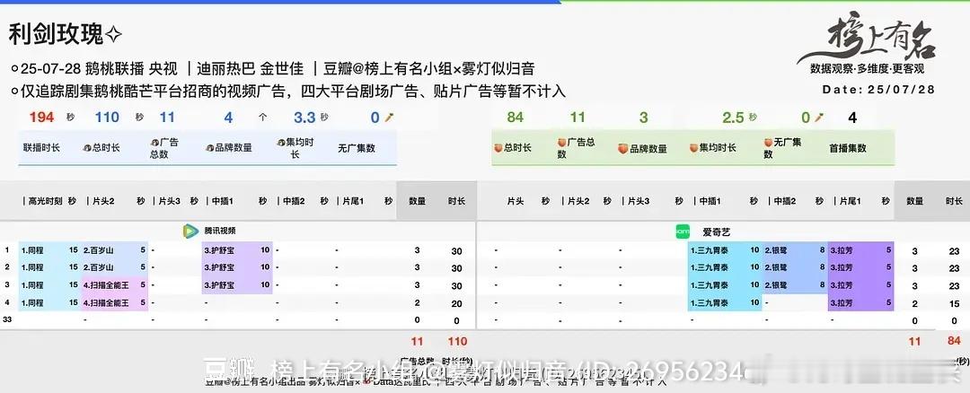Click red iQiyi total duration 84

pyautogui.click(x=954, y=340)
